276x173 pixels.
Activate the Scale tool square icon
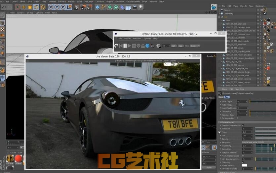tap(30, 7)
